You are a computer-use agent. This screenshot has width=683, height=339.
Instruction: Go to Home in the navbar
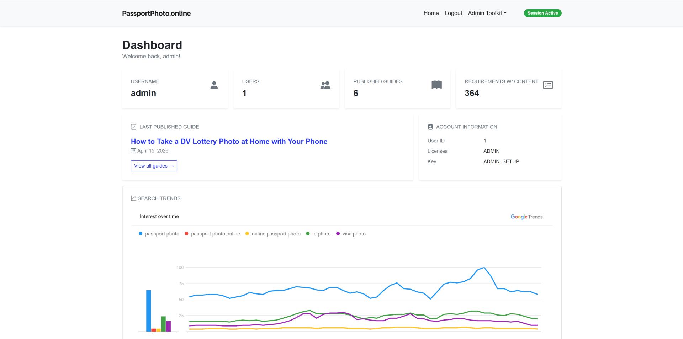(x=431, y=13)
